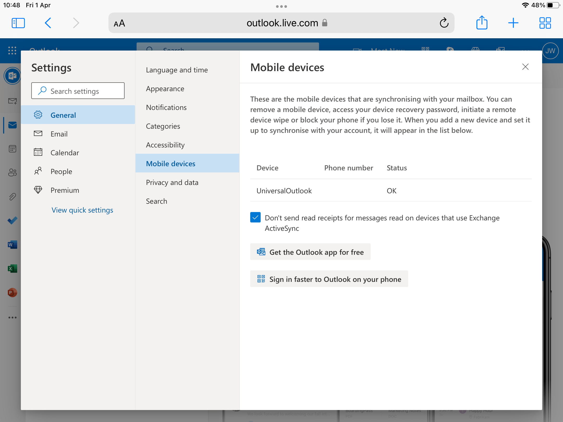This screenshot has width=563, height=422.
Task: Select the General settings category
Action: click(x=78, y=115)
